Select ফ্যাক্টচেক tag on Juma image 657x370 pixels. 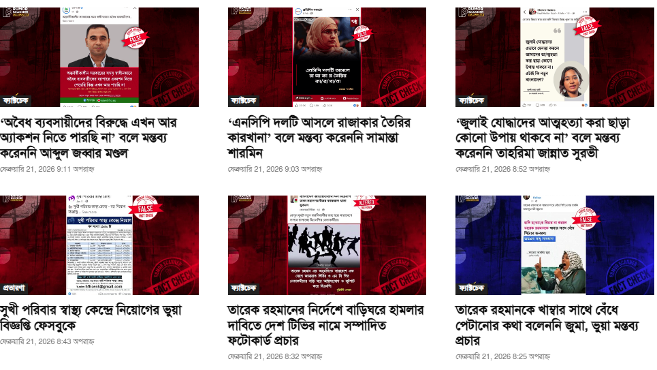pos(471,288)
